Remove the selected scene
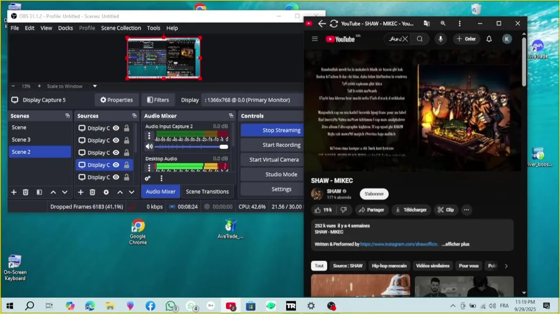Screen dimensions: 560x314 [26, 192]
